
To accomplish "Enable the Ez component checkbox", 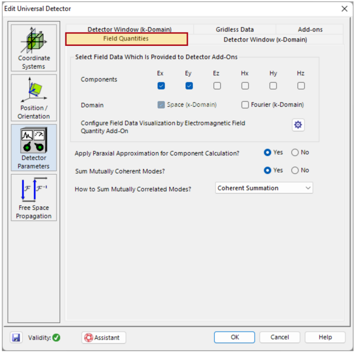I will click(217, 86).
